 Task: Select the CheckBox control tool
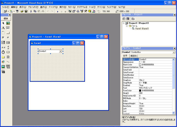(3, 38)
